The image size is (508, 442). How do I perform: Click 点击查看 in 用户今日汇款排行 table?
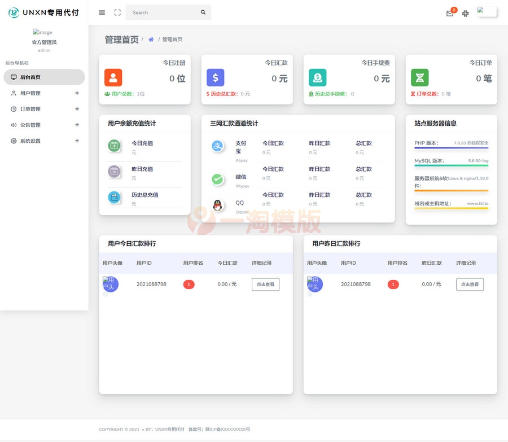pos(265,285)
